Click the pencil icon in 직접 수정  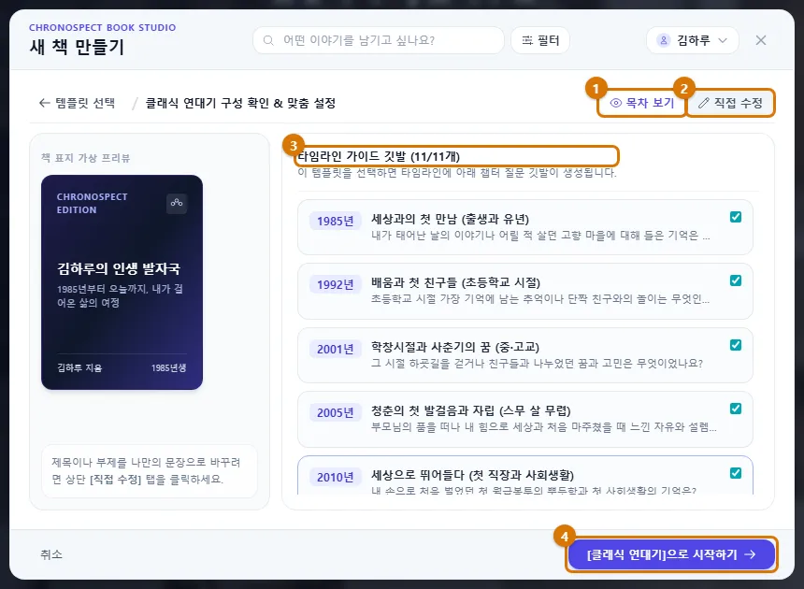click(x=703, y=103)
